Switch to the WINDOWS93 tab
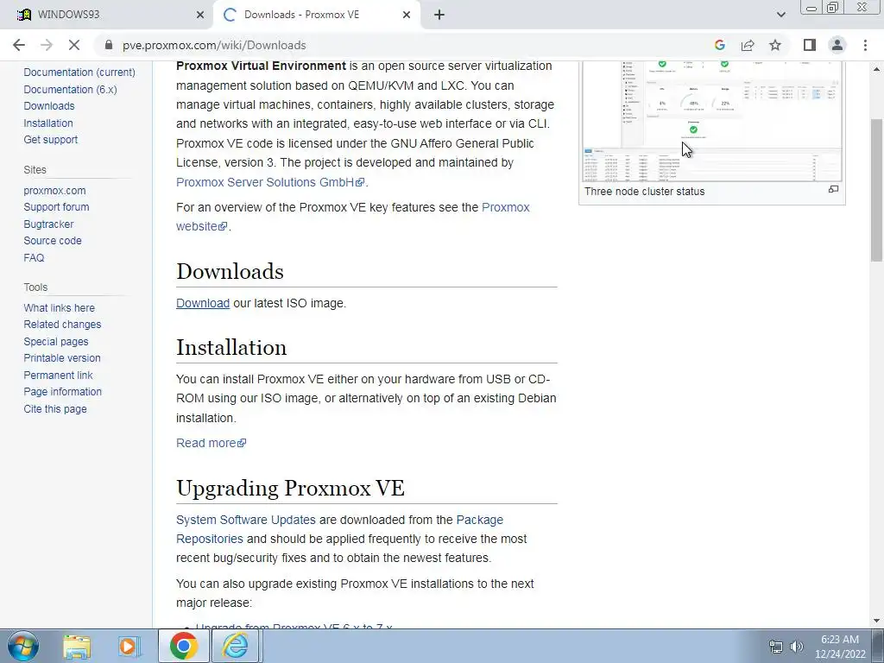The height and width of the screenshot is (663, 884). click(x=107, y=15)
